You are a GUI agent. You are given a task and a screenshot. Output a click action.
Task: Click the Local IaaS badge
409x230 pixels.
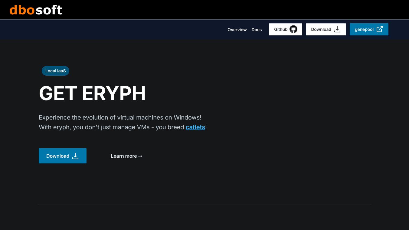click(x=56, y=71)
